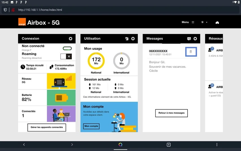
Task: Click the message date 12/11/2021 15:40:51
Action: [x=160, y=54]
